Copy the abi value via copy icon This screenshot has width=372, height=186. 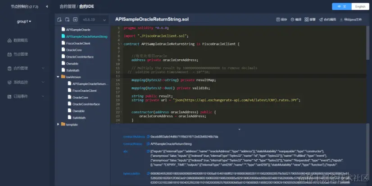pos(148,151)
